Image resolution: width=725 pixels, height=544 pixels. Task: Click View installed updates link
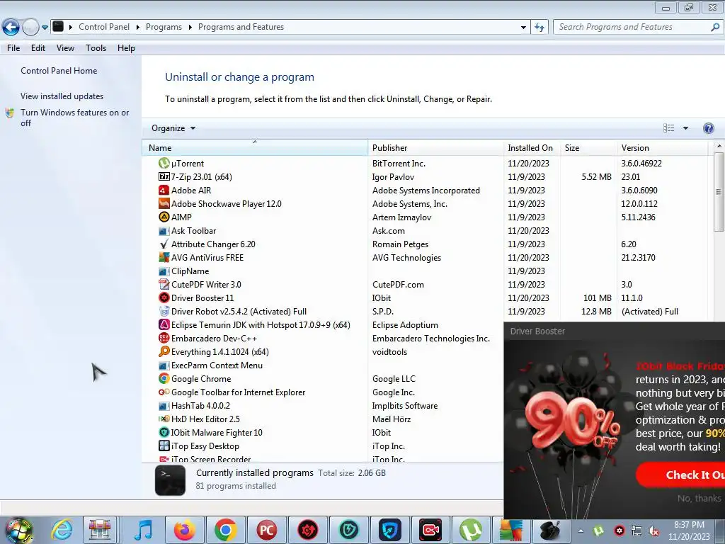tap(62, 96)
